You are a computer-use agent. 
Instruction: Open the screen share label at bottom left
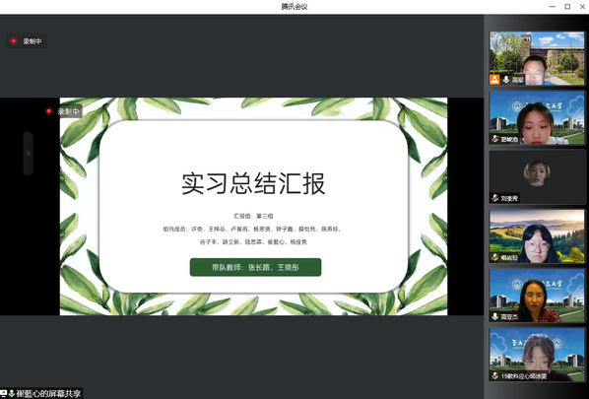tap(48, 393)
